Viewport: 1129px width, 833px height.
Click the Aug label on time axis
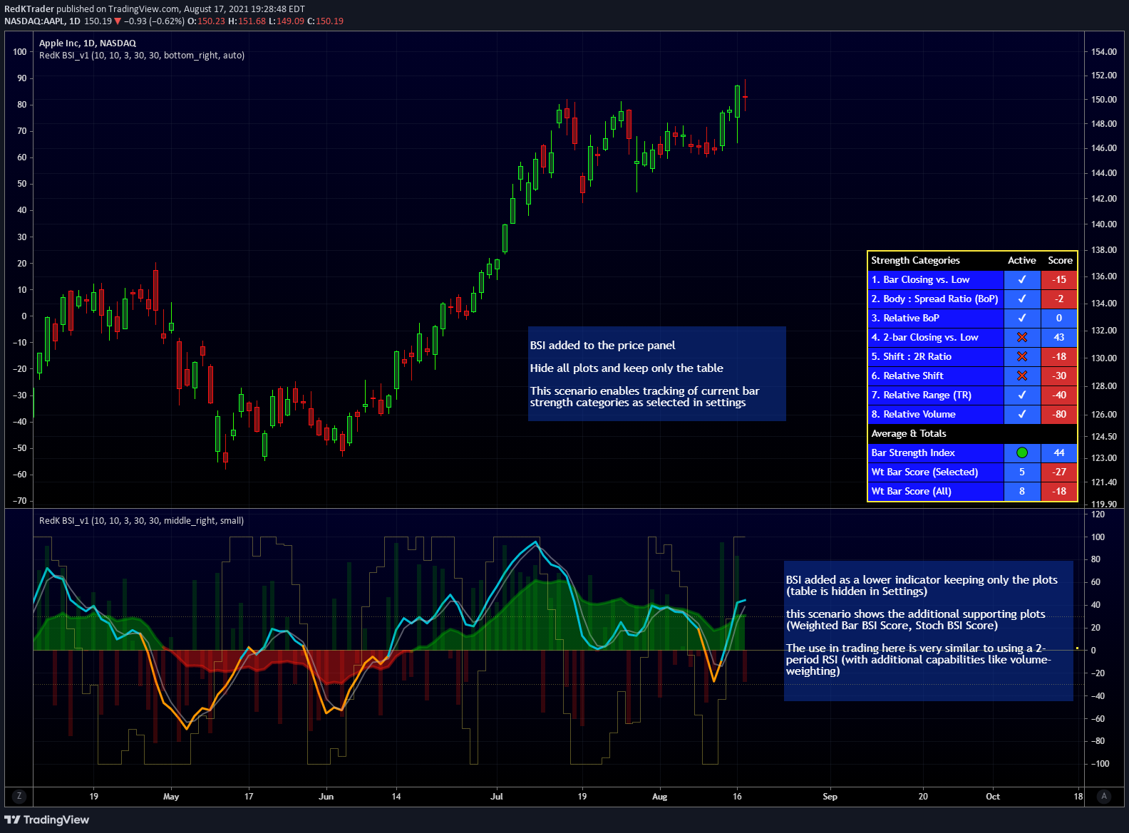pos(659,797)
